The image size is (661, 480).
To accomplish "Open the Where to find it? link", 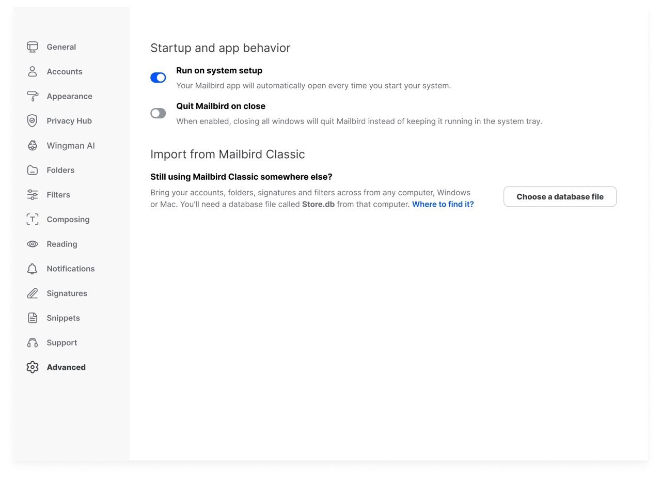I will [x=443, y=205].
